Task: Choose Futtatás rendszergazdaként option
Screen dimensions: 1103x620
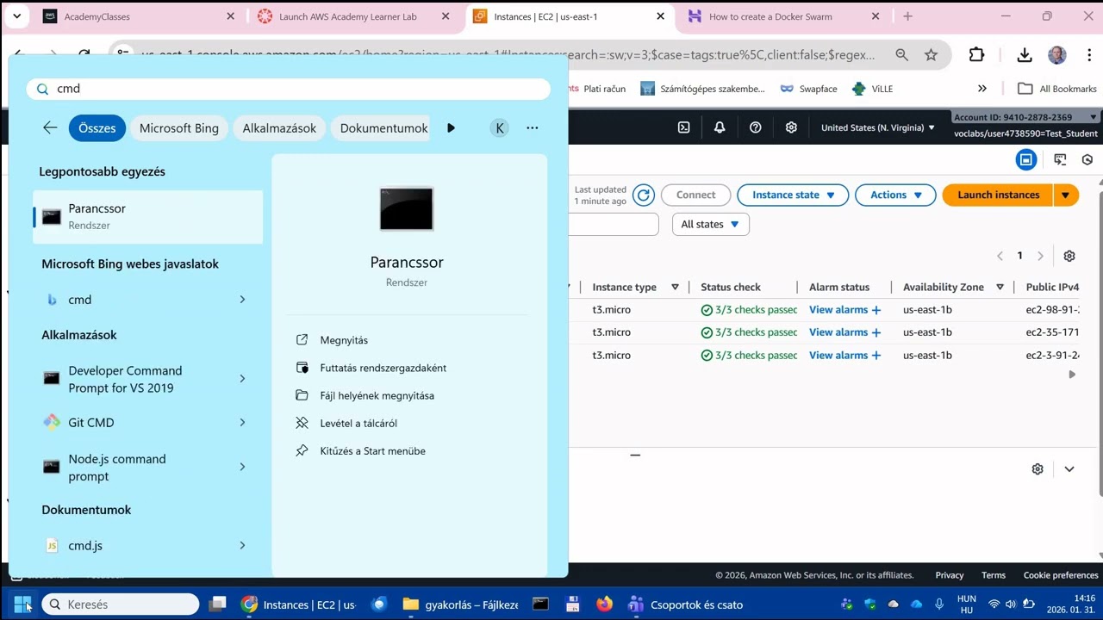Action: click(383, 368)
